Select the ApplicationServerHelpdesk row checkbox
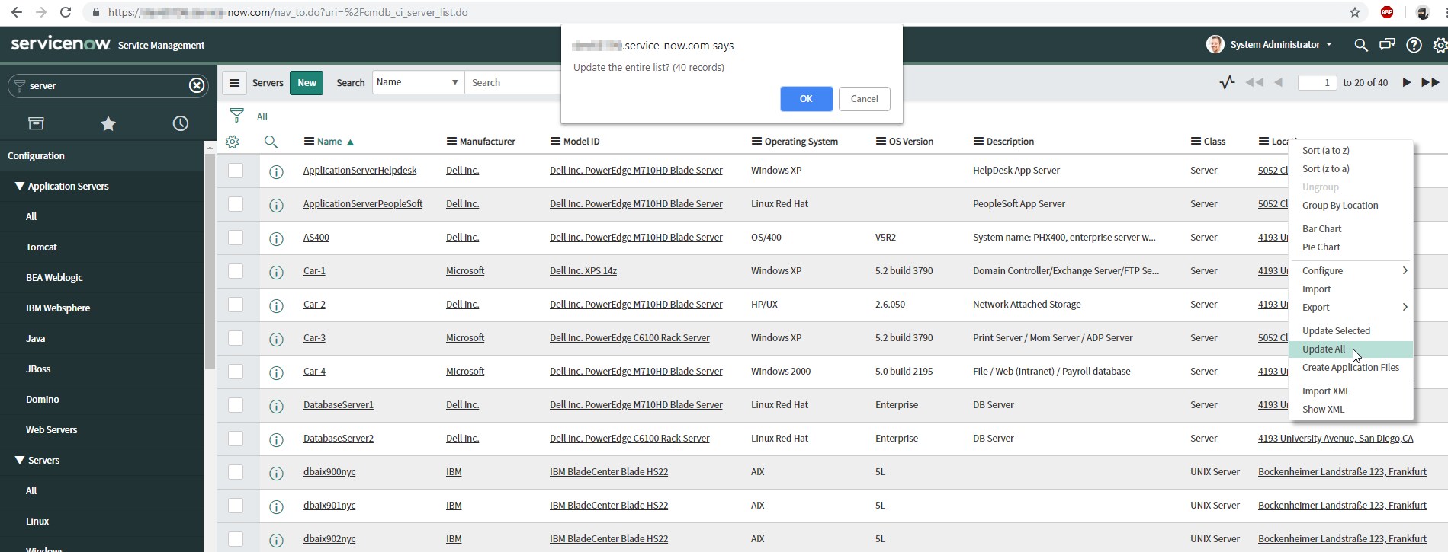Image resolution: width=1448 pixels, height=552 pixels. (236, 171)
